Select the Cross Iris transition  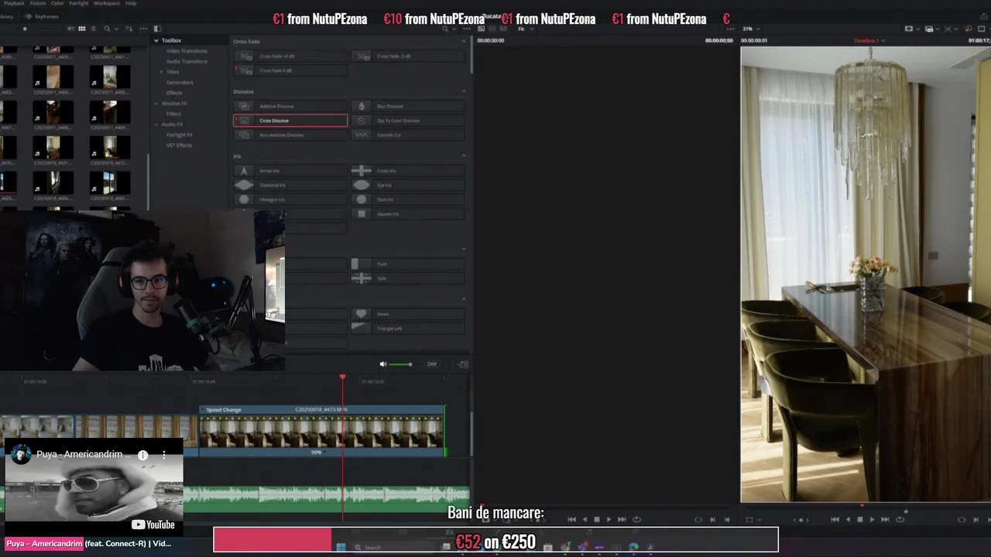pyautogui.click(x=408, y=171)
